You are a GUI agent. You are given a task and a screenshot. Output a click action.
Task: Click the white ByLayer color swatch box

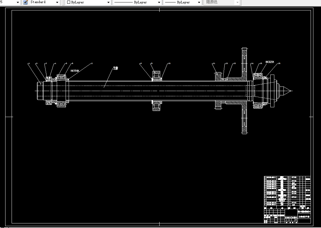pos(69,2)
